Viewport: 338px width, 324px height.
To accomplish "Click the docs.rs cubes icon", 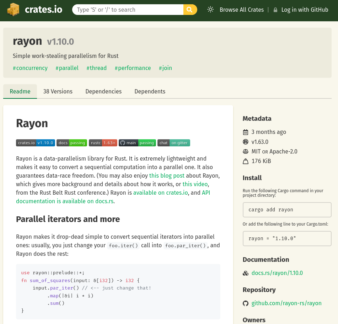I will click(x=246, y=273).
